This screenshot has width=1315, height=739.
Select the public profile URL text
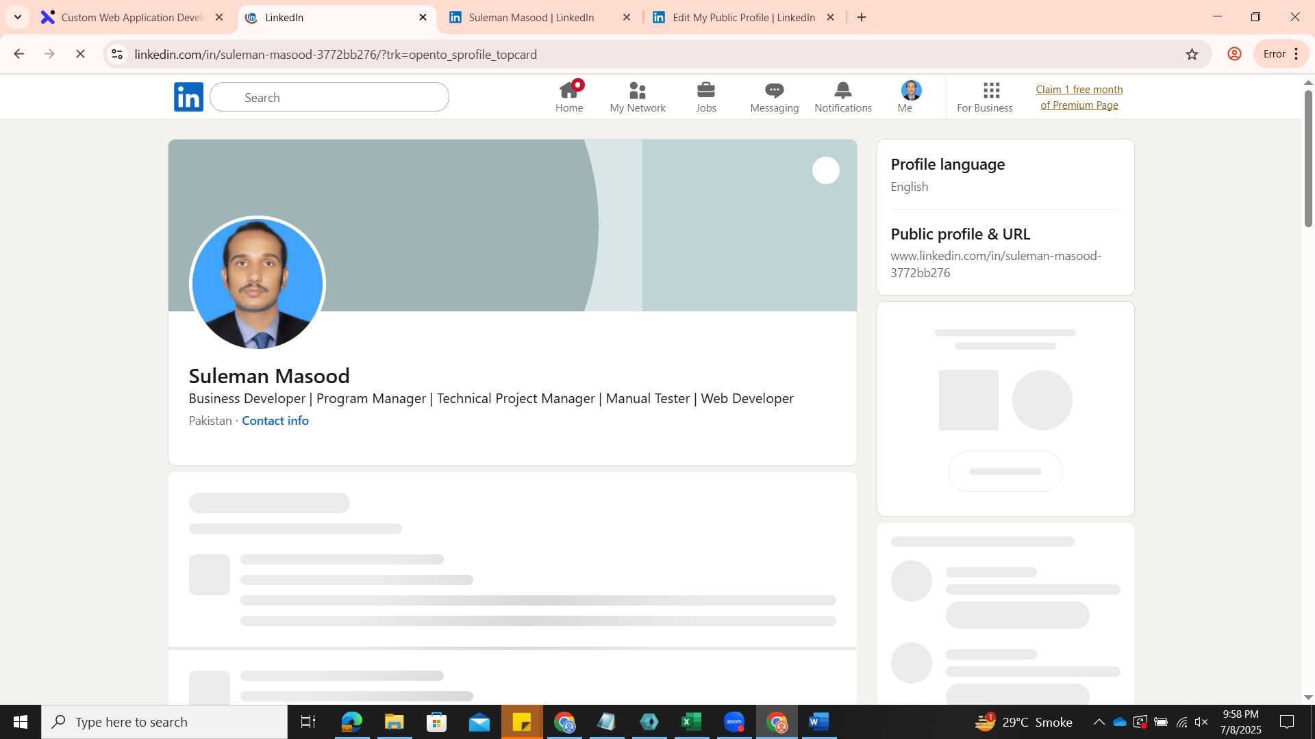[996, 264]
